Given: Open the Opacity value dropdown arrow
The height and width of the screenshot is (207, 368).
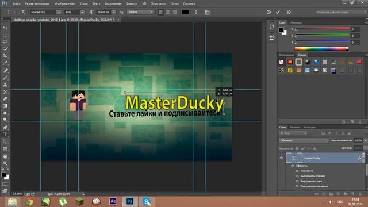Looking at the screenshot, I should (366, 140).
